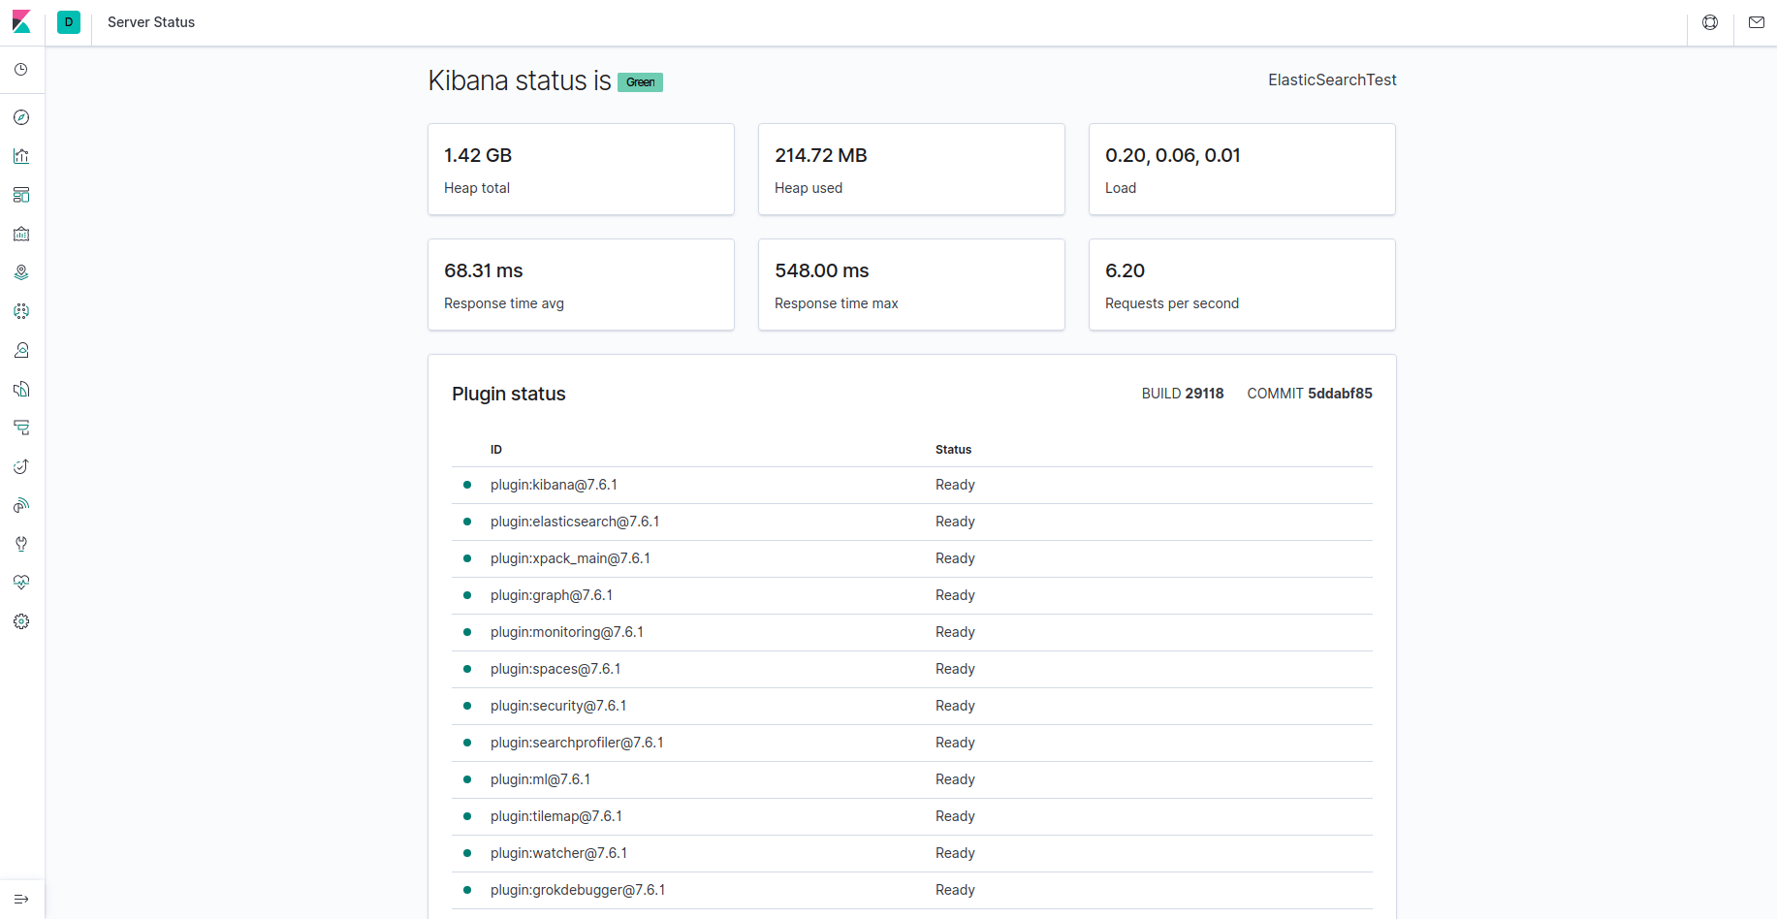The height and width of the screenshot is (919, 1777).
Task: Open the Default space selector
Action: coord(69,22)
